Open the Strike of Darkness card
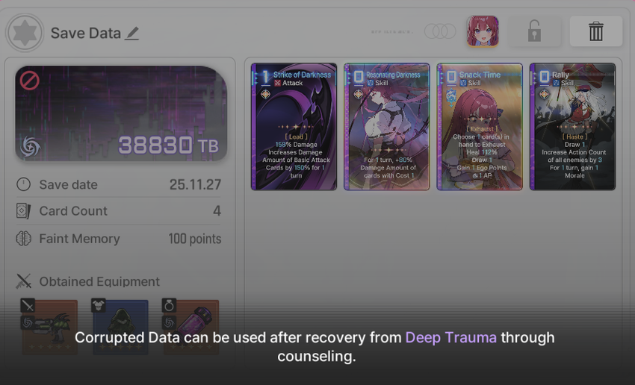635x385 pixels. coord(294,126)
